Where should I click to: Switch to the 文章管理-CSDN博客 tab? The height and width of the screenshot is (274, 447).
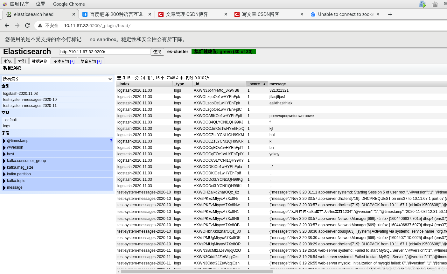[x=193, y=14]
